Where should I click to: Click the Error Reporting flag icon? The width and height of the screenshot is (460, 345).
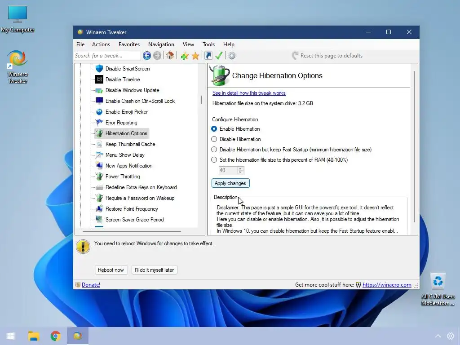pyautogui.click(x=99, y=123)
